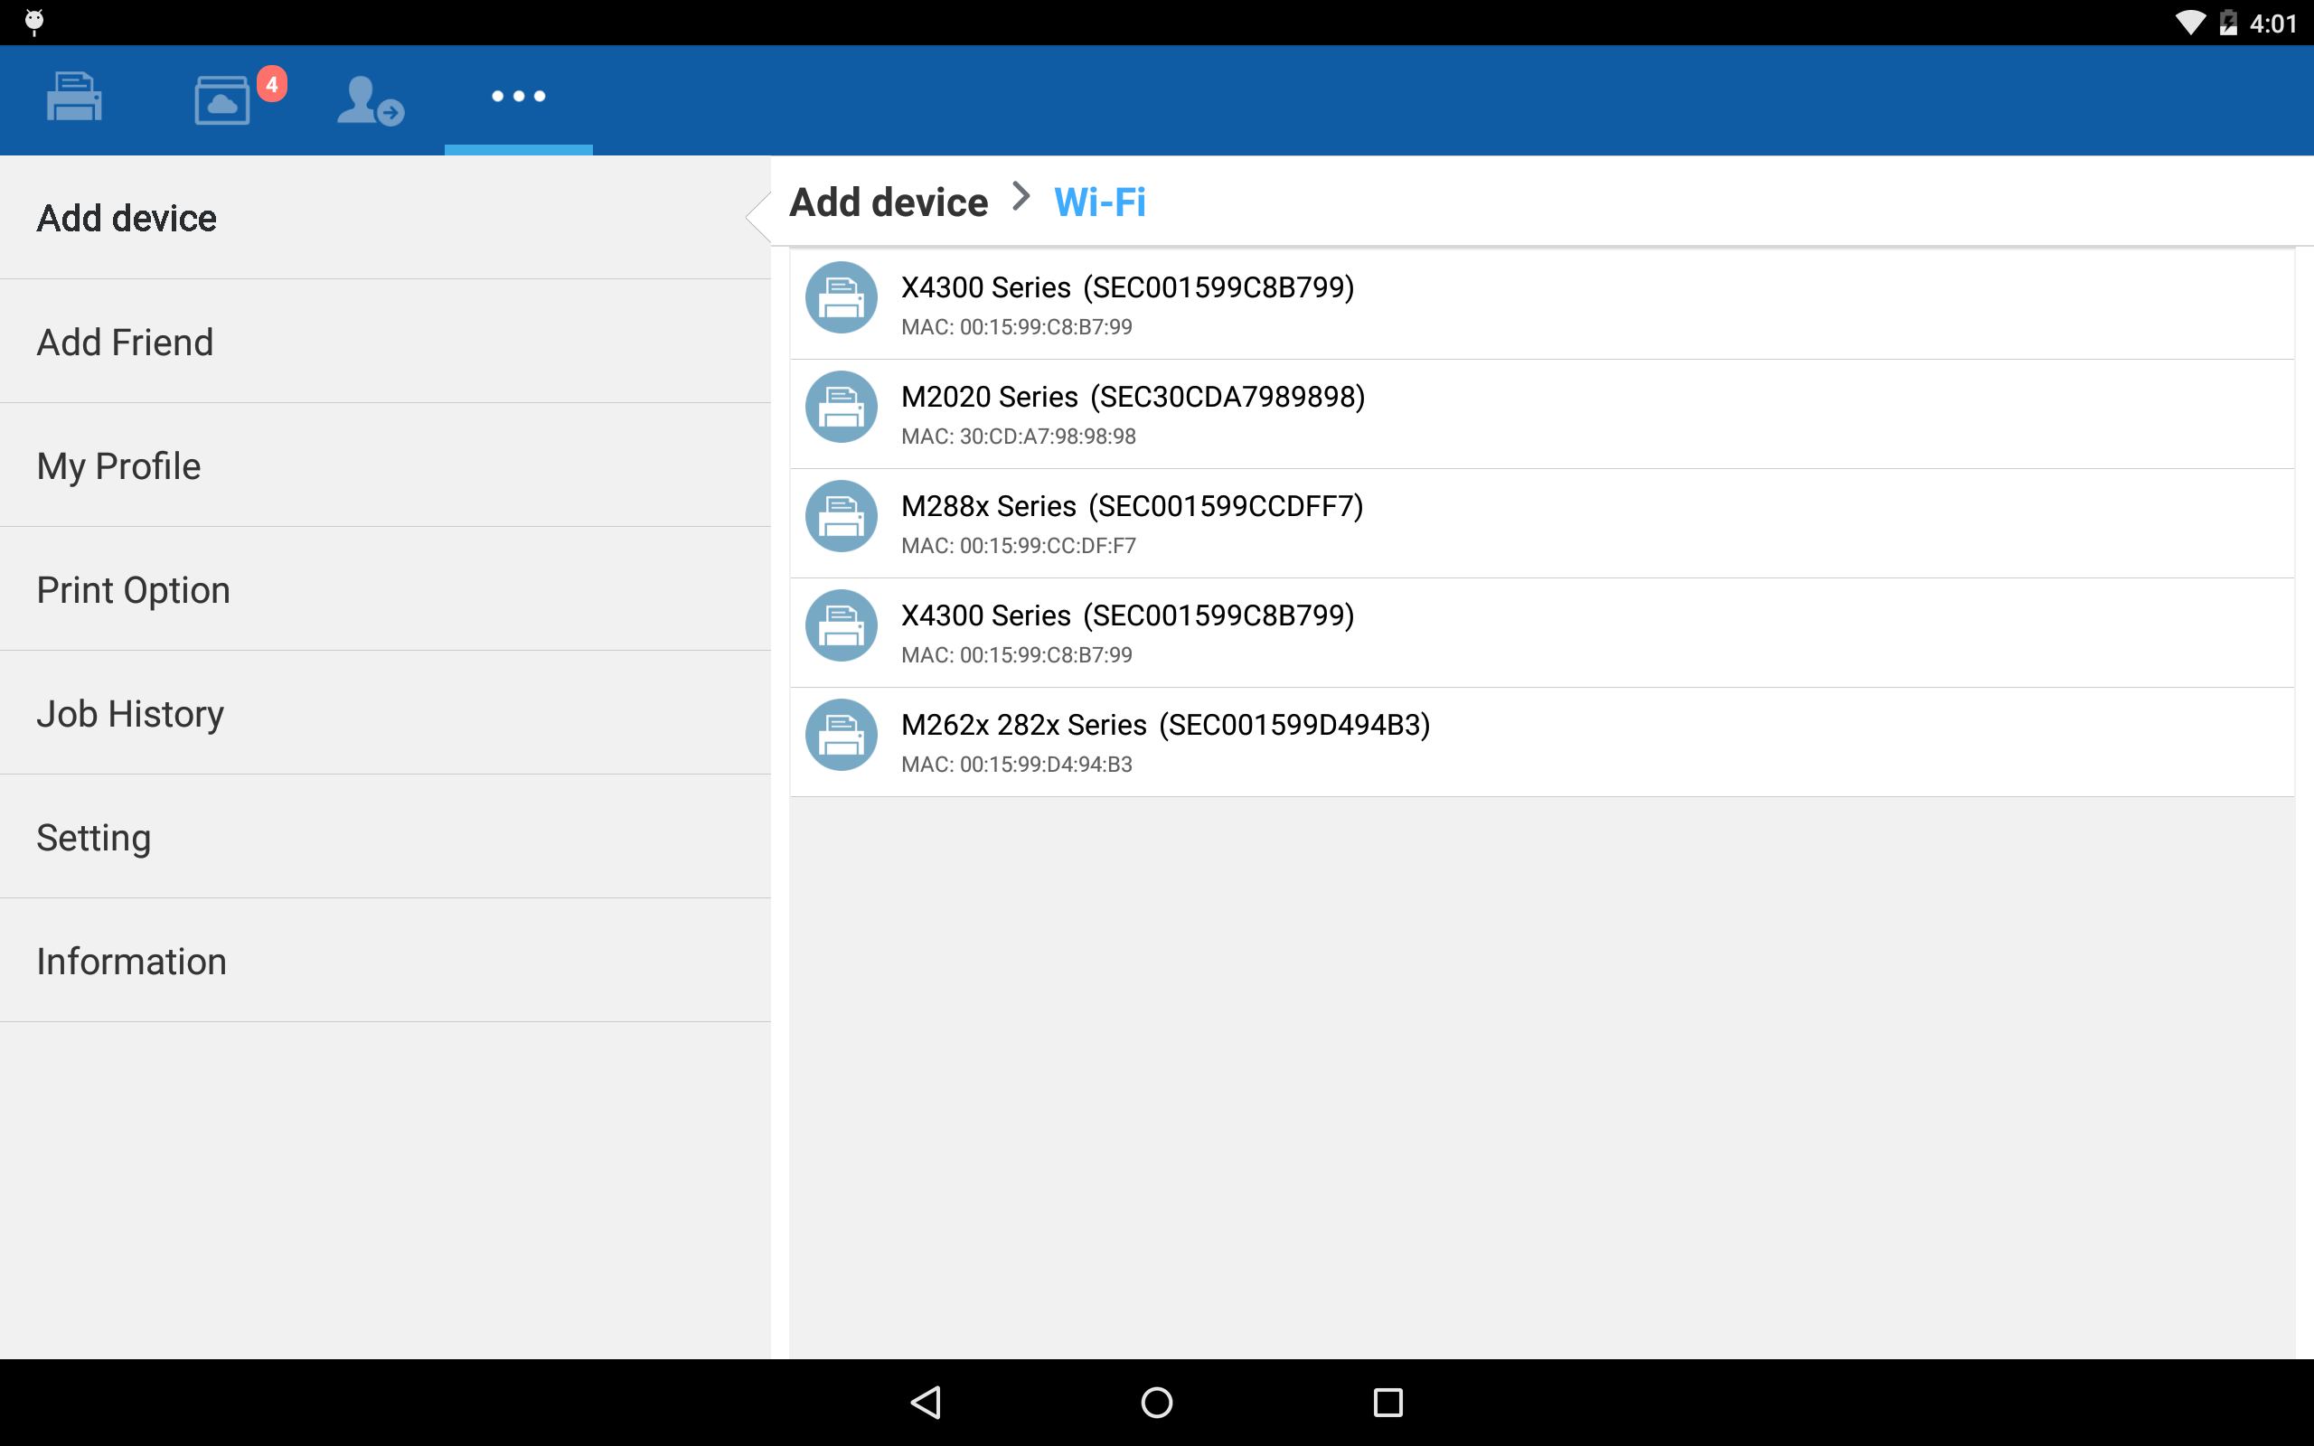Tap printer icon for M262x 282x Series

coord(841,736)
